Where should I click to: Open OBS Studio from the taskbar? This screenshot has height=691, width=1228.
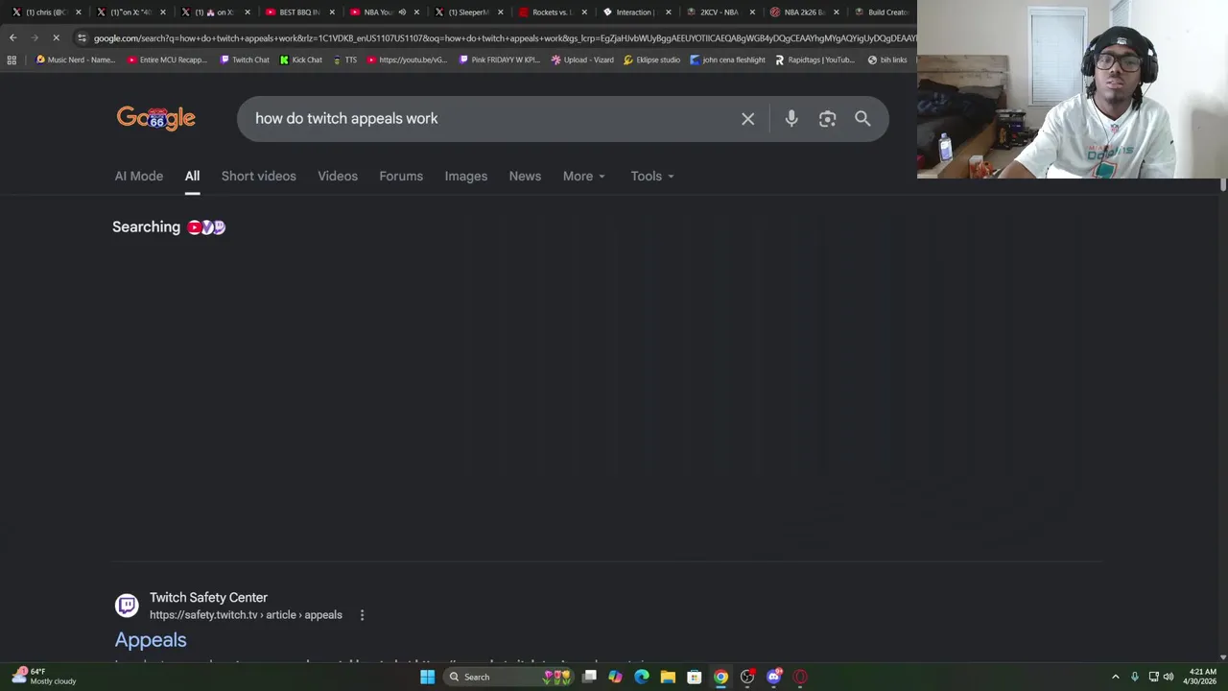[747, 677]
